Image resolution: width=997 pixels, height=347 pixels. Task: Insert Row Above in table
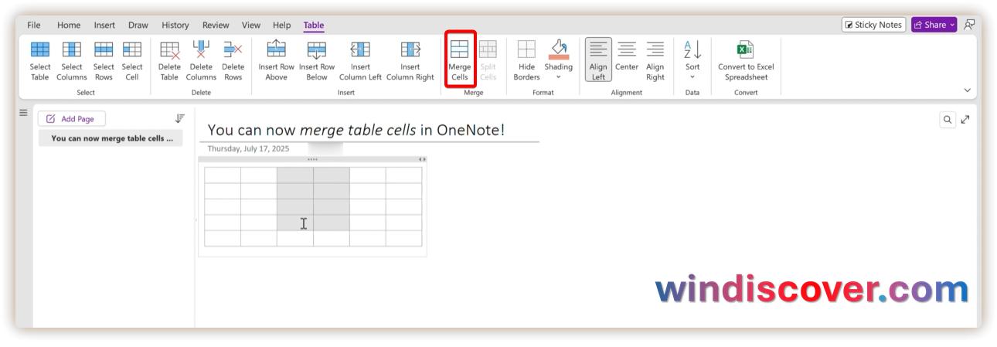(x=276, y=60)
